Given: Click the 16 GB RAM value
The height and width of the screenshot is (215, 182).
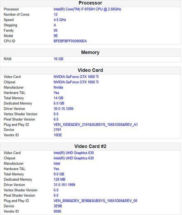Looking at the screenshot, I should coord(58,59).
